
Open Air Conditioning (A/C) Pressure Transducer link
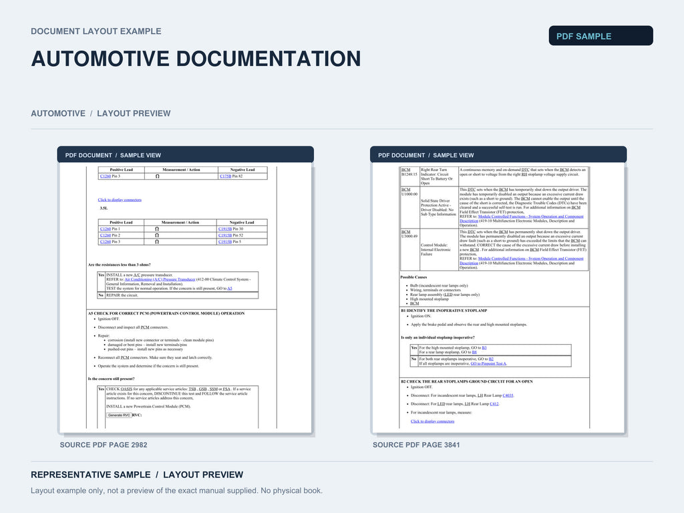click(160, 279)
